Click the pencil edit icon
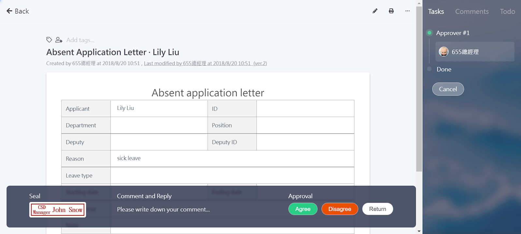 pyautogui.click(x=375, y=11)
